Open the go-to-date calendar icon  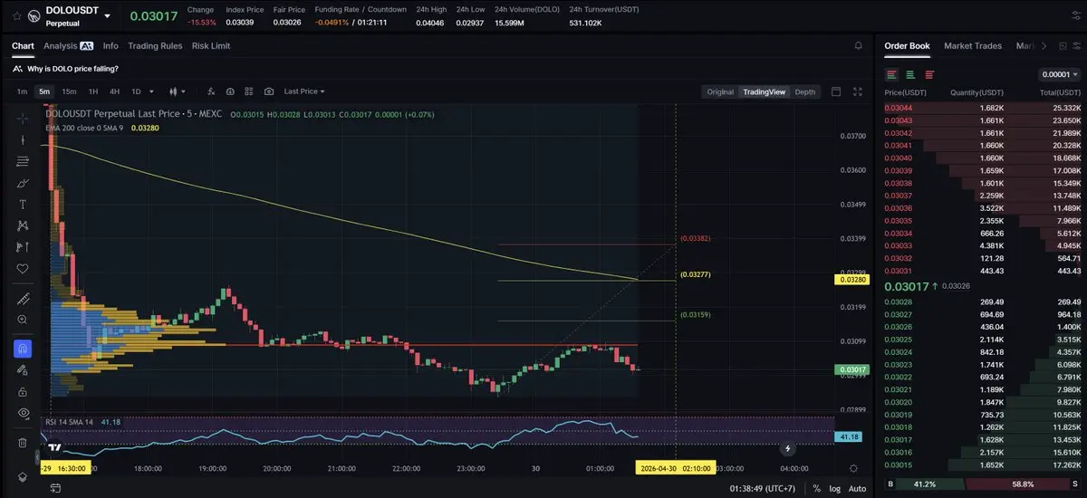click(x=55, y=488)
